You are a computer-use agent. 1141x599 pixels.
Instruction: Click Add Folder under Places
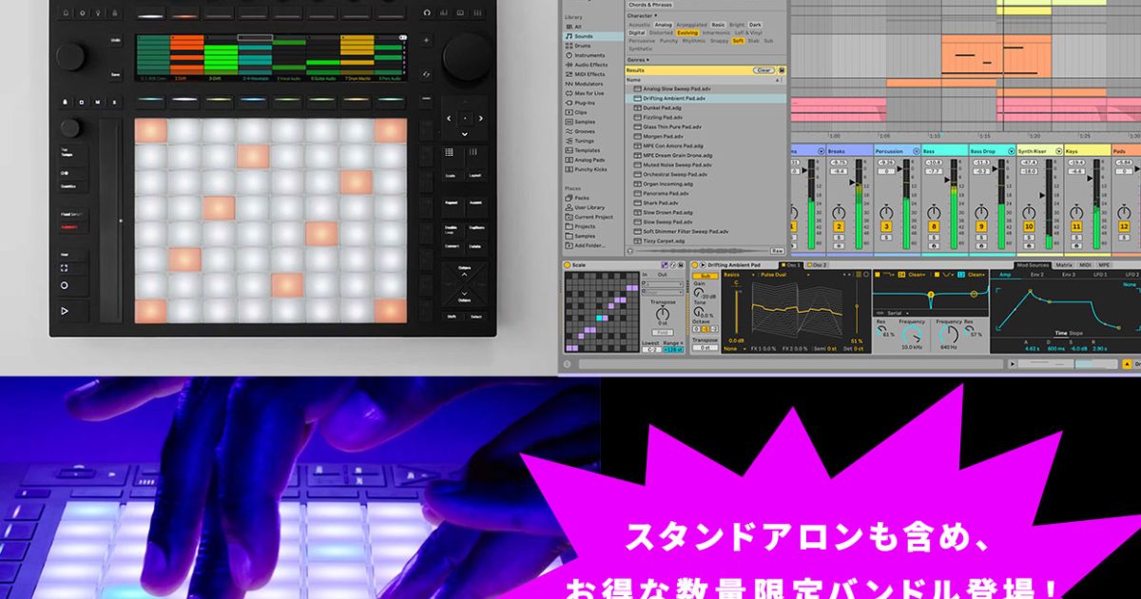588,245
